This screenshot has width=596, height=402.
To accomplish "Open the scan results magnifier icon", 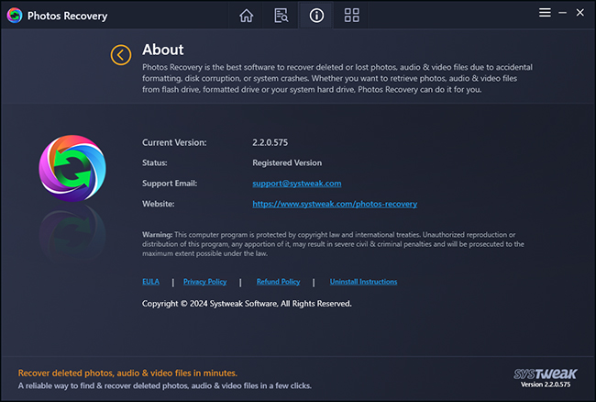I will click(x=281, y=16).
